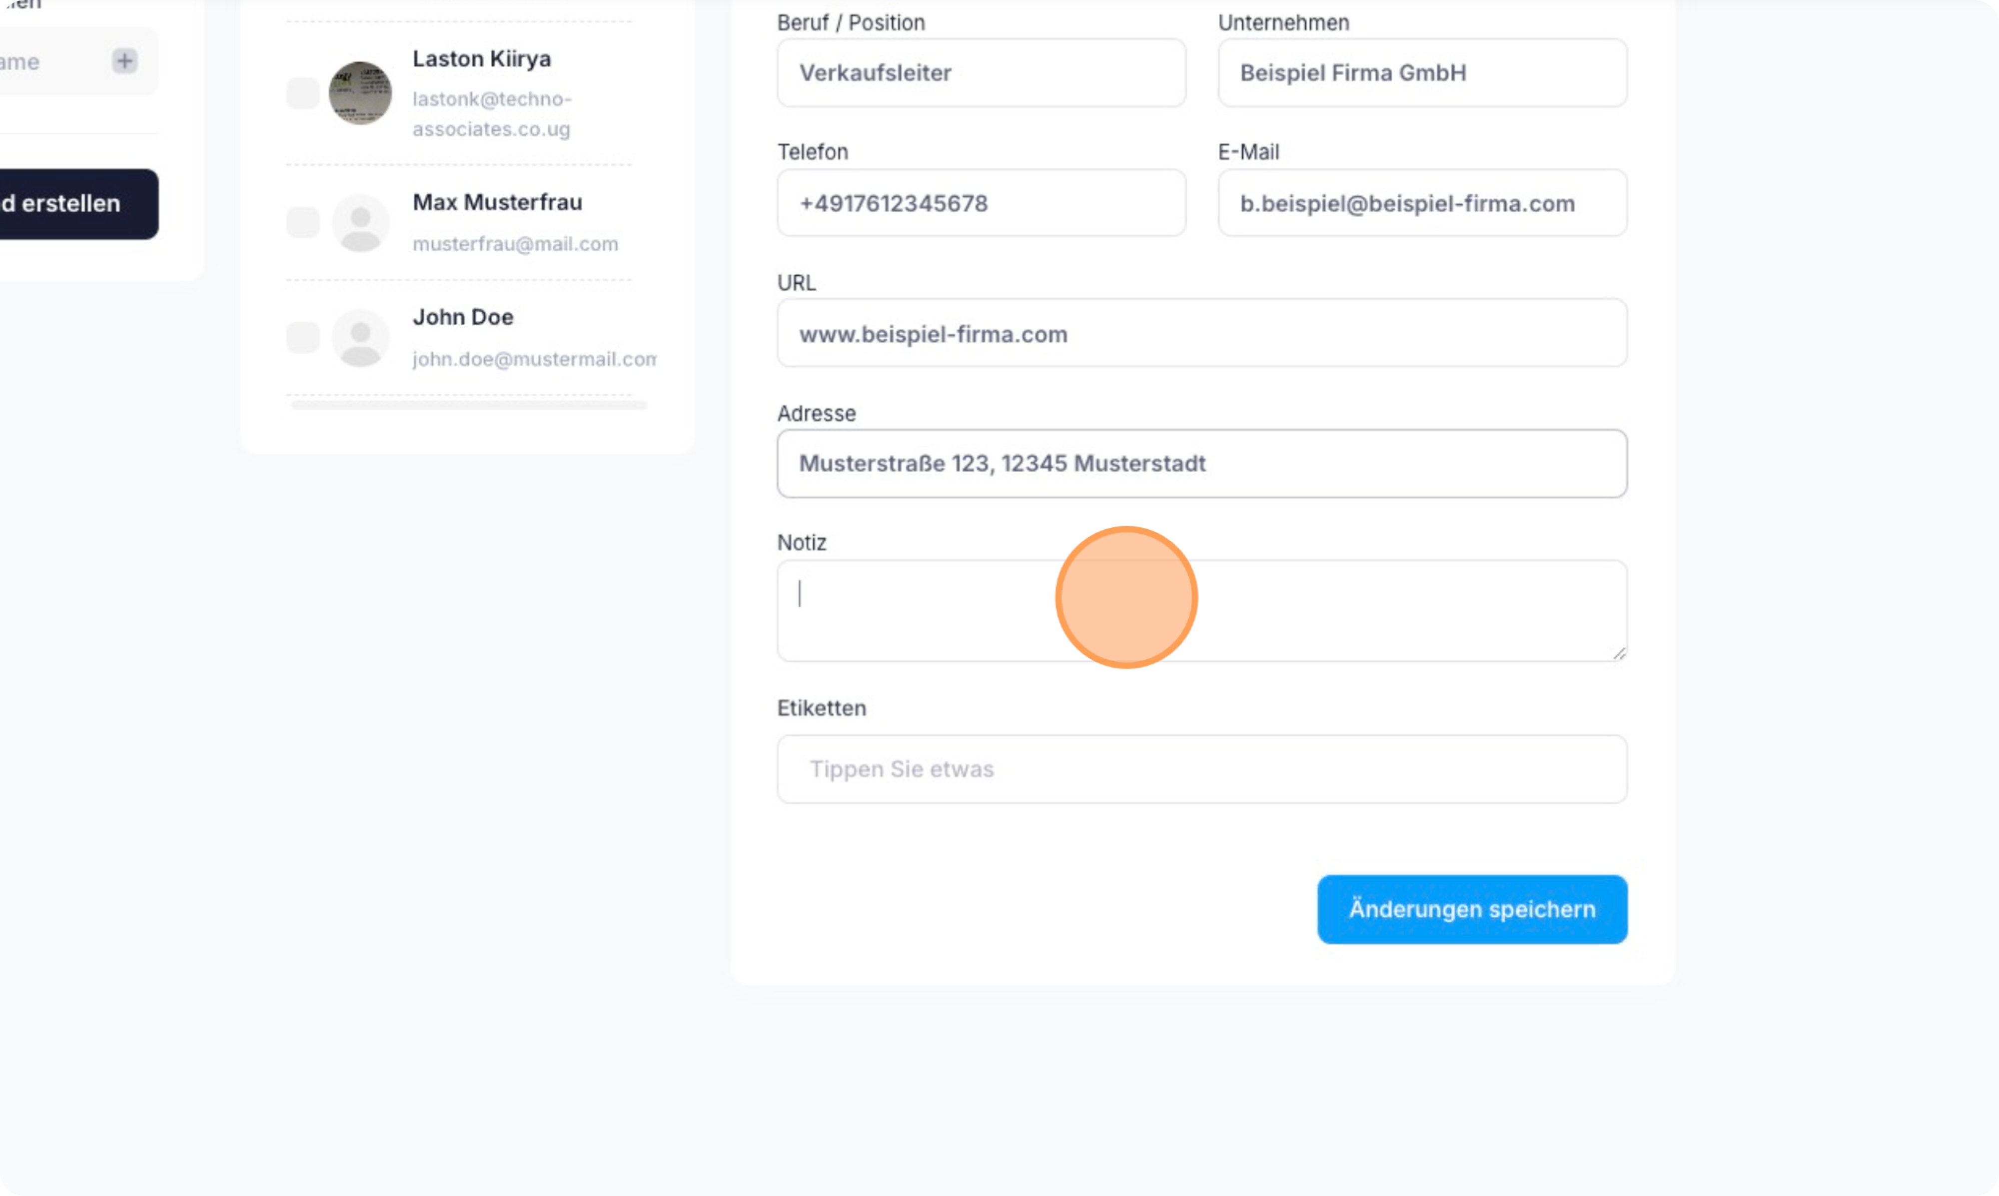Tick the checkbox beside Laston Kiirya
The height and width of the screenshot is (1196, 1999).
(x=303, y=93)
